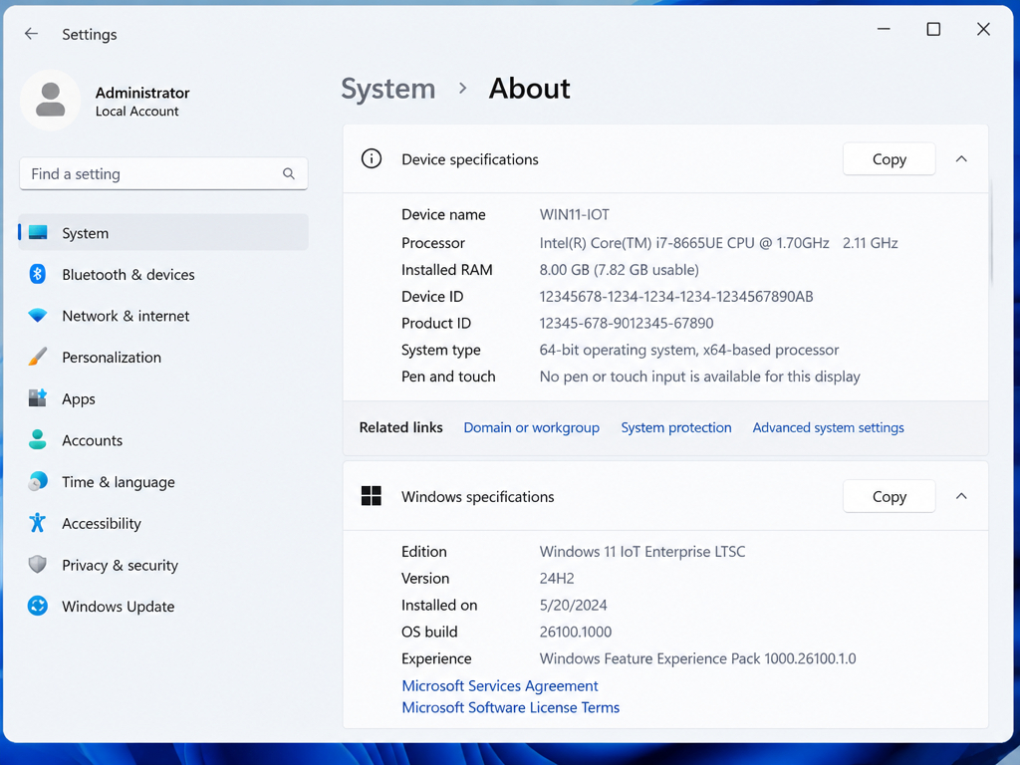Click the Bluetooth icon in sidebar
Image resolution: width=1020 pixels, height=765 pixels.
38,274
